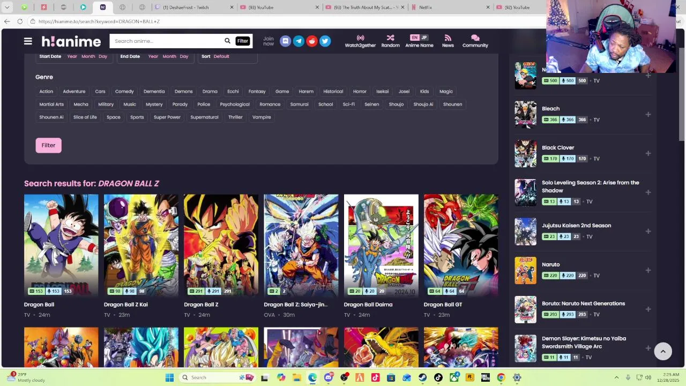The width and height of the screenshot is (686, 386).
Task: Open the Twitter join link icon
Action: pos(325,41)
